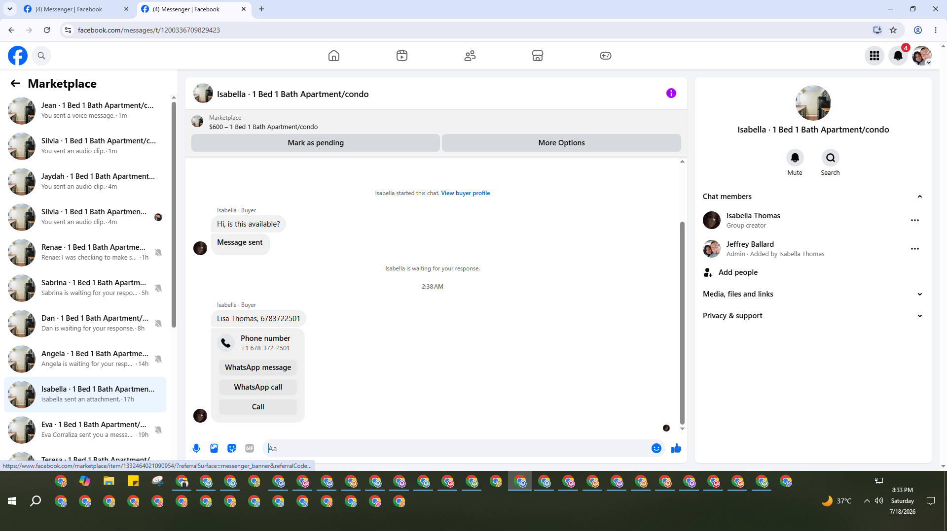The height and width of the screenshot is (531, 947).
Task: Click the Facebook logo
Action: (18, 56)
